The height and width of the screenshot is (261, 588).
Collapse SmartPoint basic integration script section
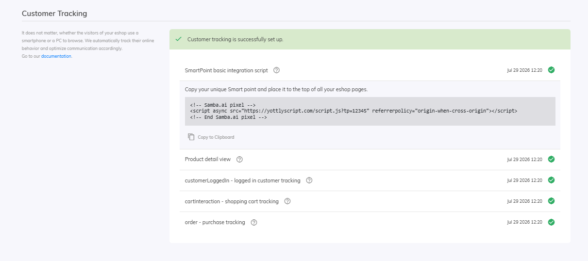pos(370,70)
